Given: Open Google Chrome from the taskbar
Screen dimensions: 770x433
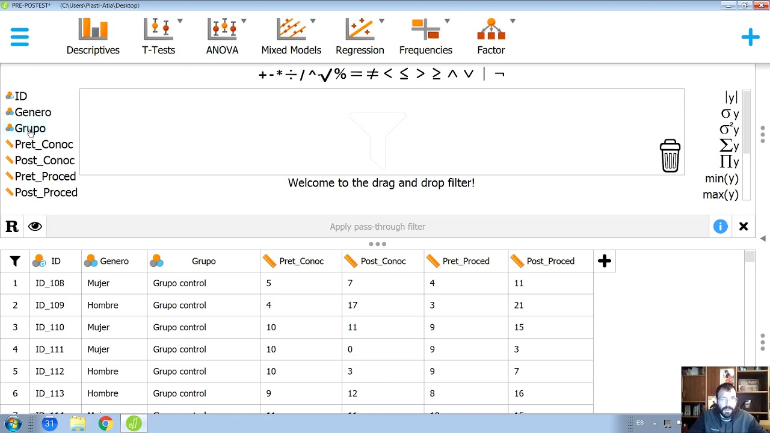Looking at the screenshot, I should pyautogui.click(x=105, y=424).
